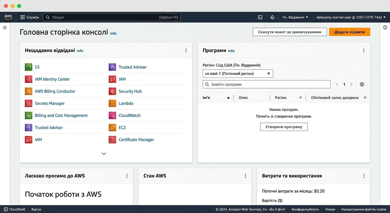This screenshot has width=390, height=213.
Task: Click the Відгук feedback link in footer
Action: pos(36,209)
